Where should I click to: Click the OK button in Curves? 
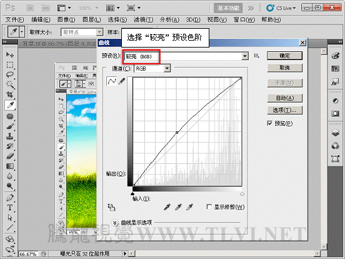285,56
